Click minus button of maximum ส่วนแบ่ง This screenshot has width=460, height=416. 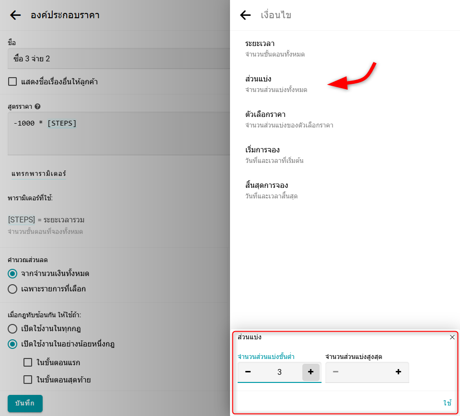[335, 372]
